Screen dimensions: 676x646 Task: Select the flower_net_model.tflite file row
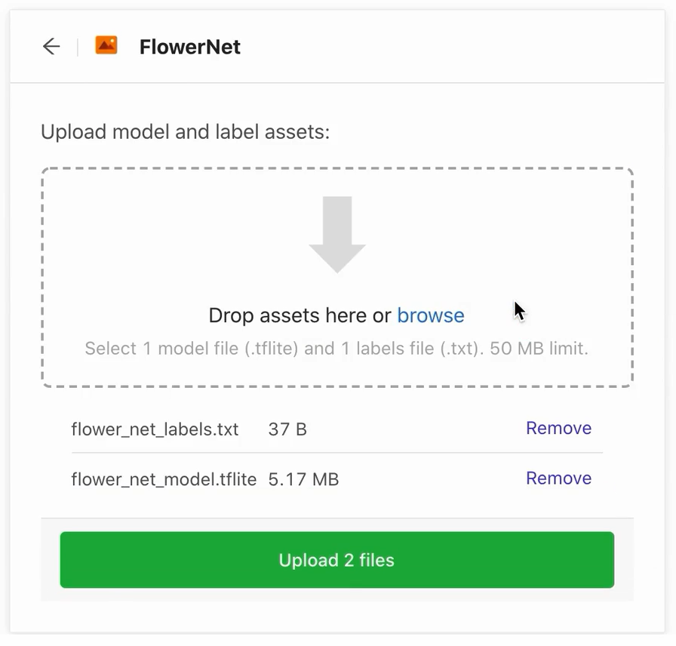click(164, 478)
